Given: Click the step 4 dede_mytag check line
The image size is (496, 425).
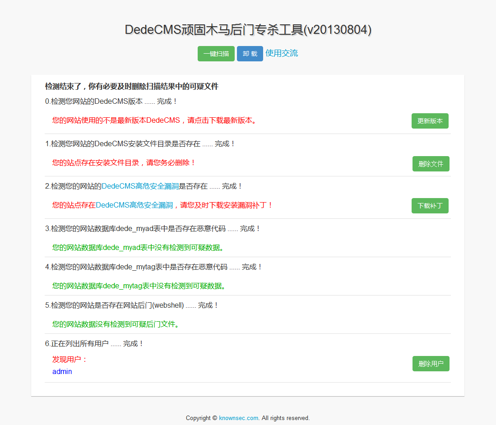Looking at the screenshot, I should coord(153,267).
